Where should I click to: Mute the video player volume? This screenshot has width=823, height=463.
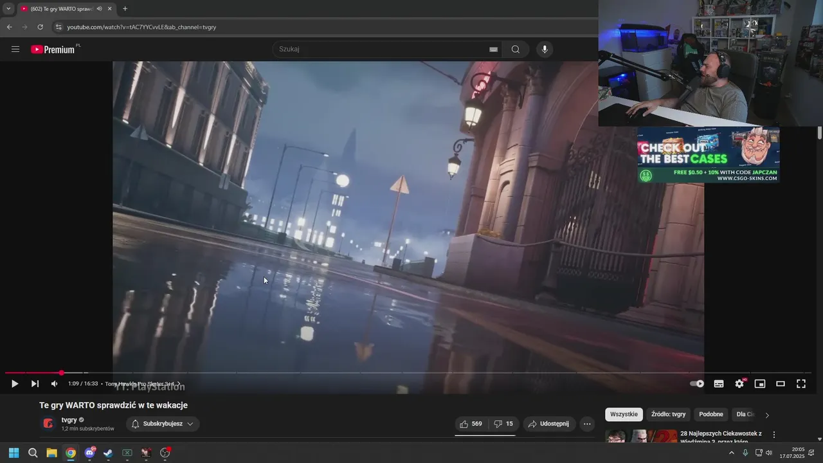pos(55,384)
